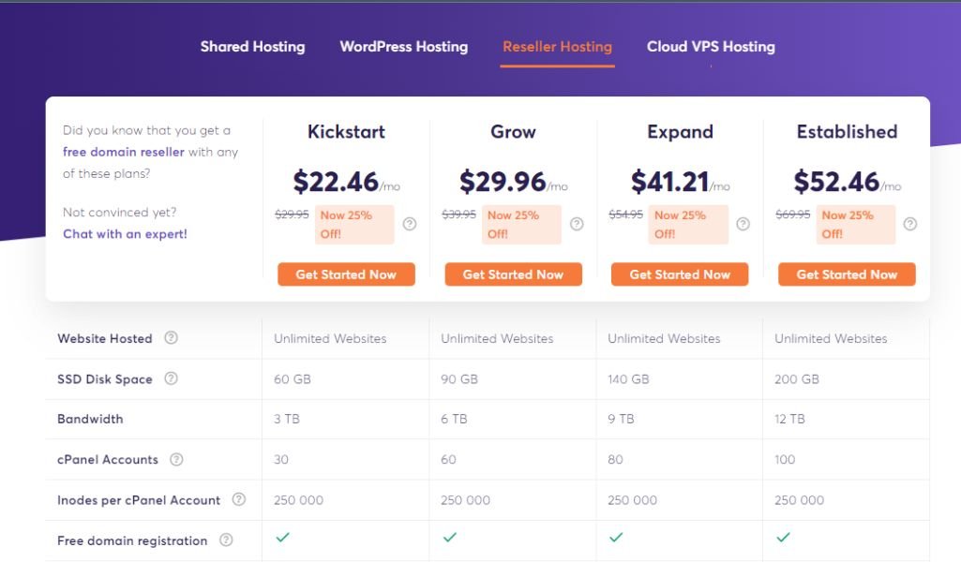The image size is (961, 562).
Task: Click question icon near Established discount badge
Action: [x=910, y=224]
